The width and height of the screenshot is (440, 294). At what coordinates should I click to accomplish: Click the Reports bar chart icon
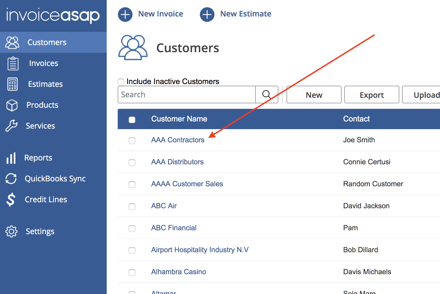(x=11, y=158)
